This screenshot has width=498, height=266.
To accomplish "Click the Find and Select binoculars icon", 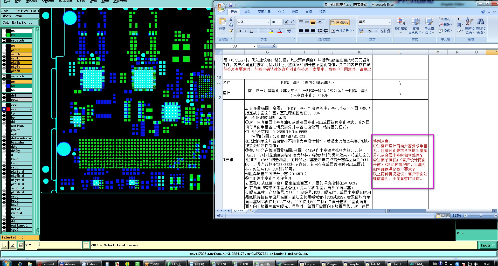I will (x=480, y=22).
